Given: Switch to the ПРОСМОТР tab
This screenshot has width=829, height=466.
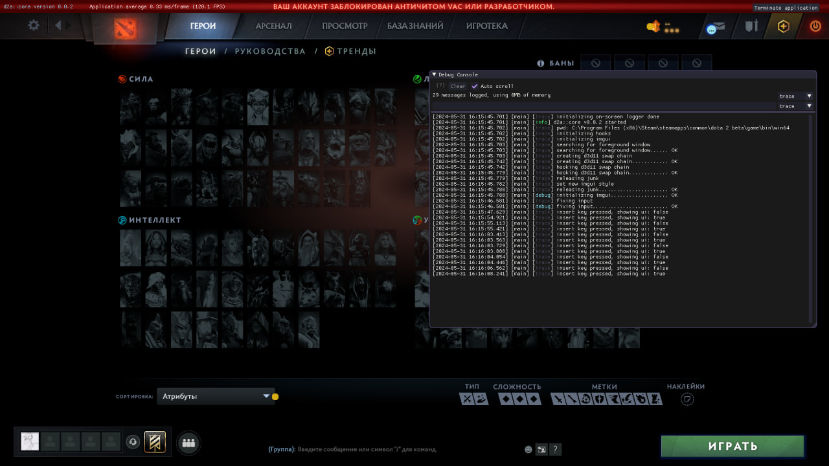Looking at the screenshot, I should [345, 27].
